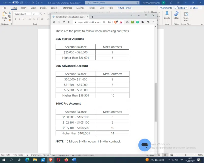
Task: Open File Explorer from taskbar
Action: click(35, 160)
